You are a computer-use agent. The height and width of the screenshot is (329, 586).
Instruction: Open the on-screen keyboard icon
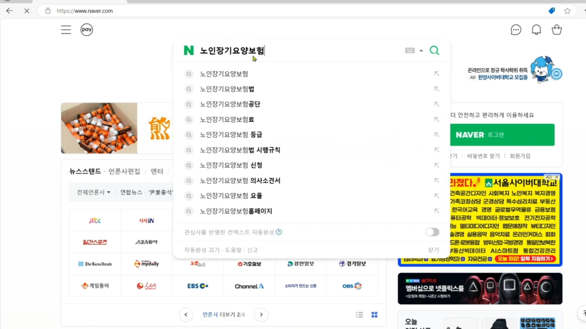pos(410,51)
